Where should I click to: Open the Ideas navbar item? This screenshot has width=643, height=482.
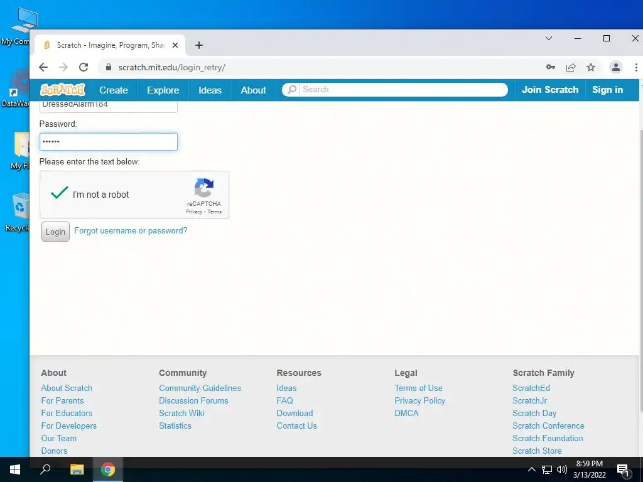pos(210,90)
